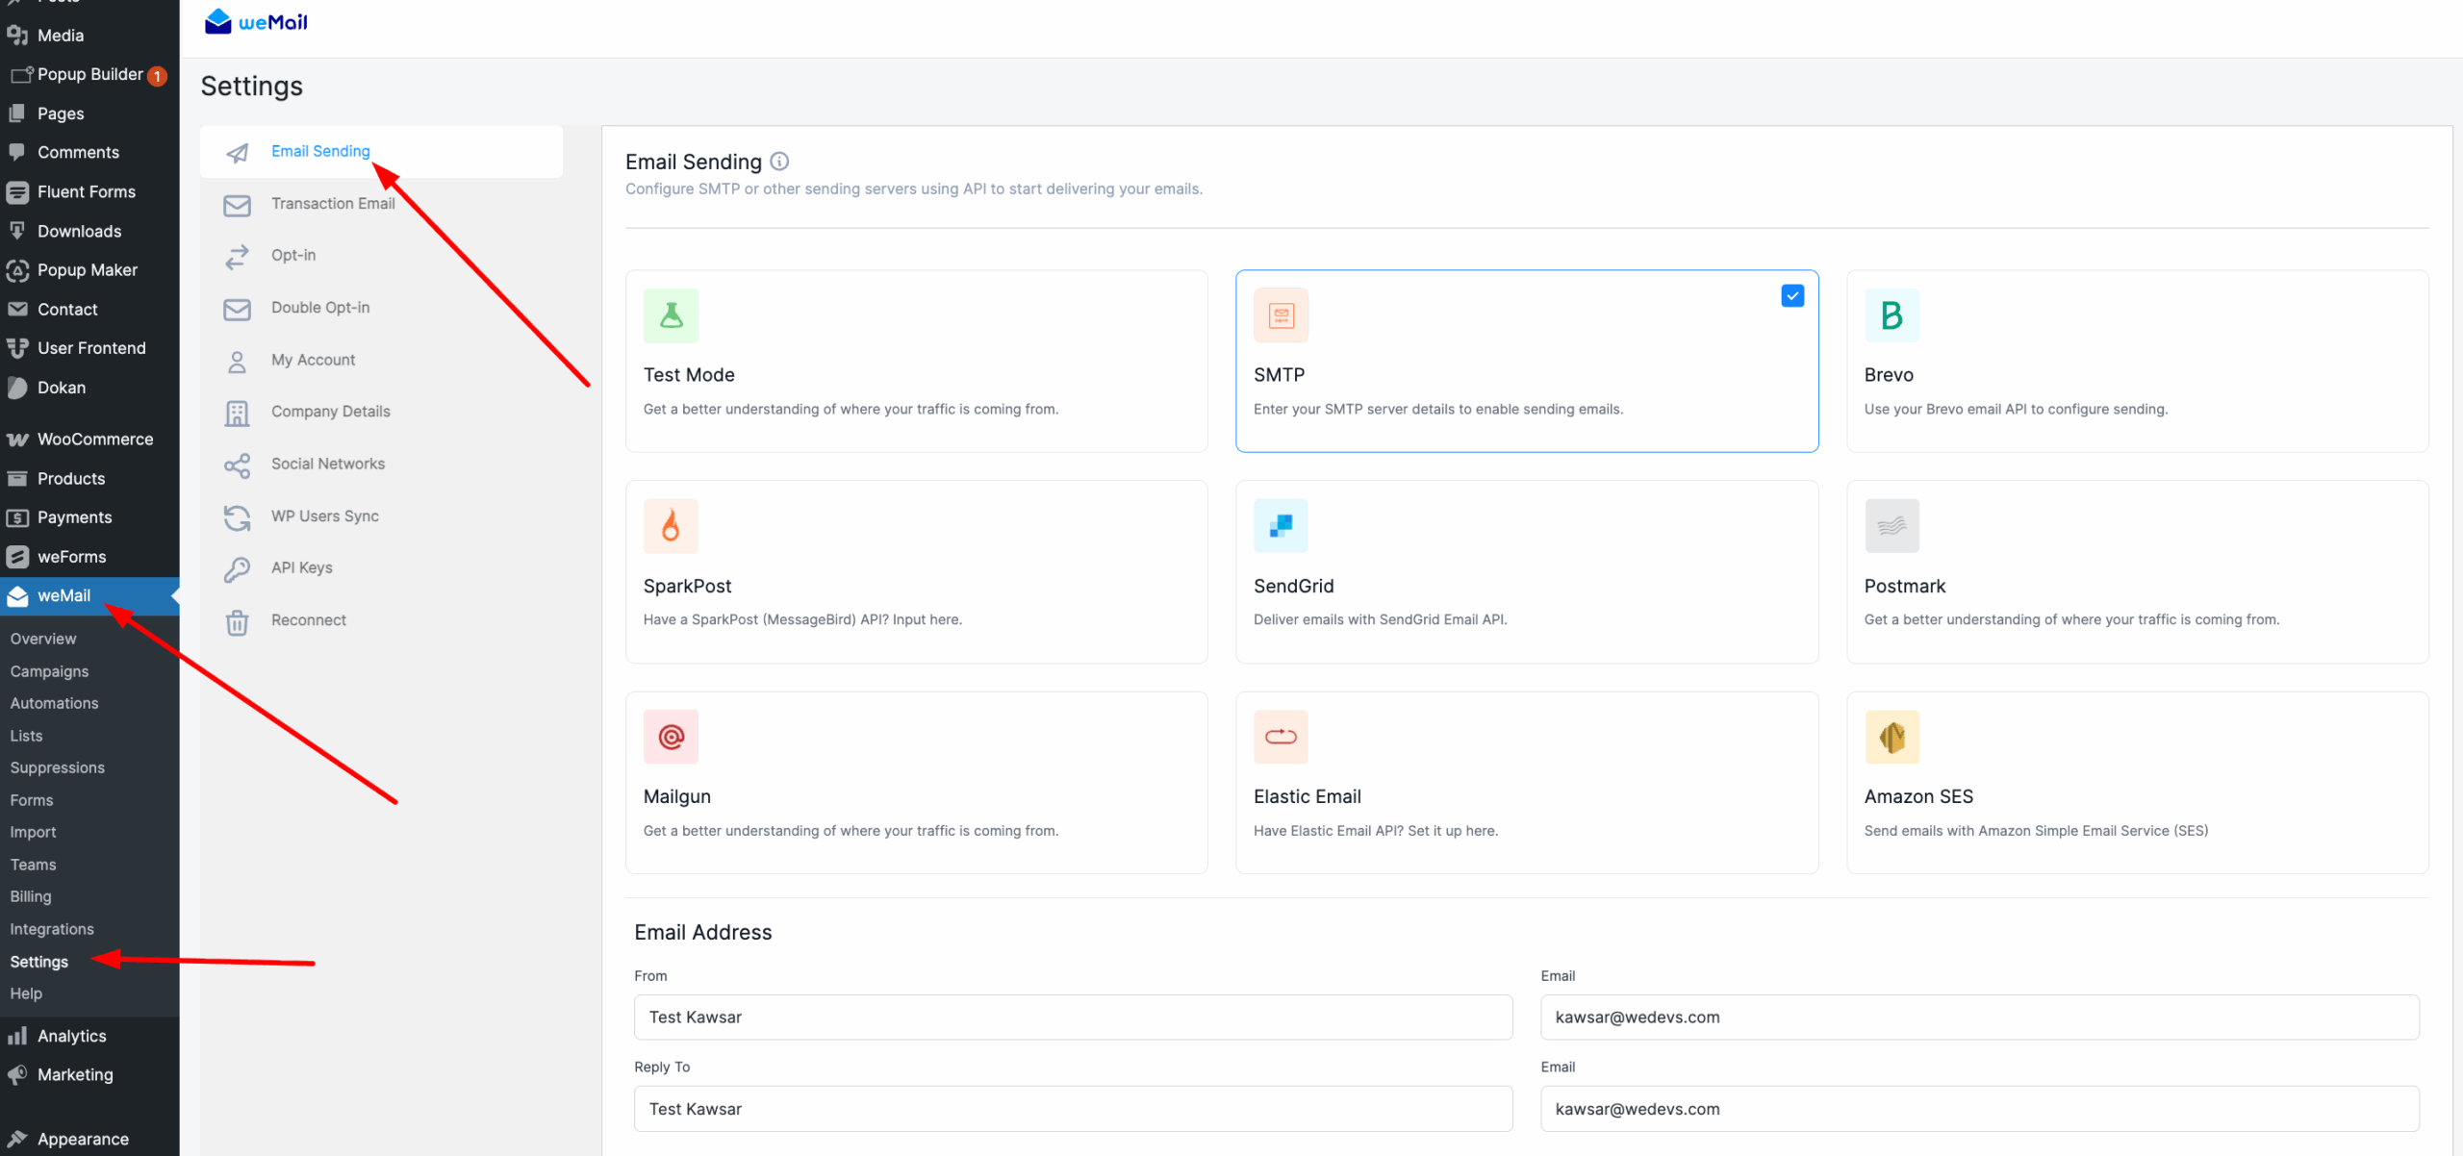Click the Amazon SES logo icon
2463x1156 pixels.
[x=1891, y=737]
